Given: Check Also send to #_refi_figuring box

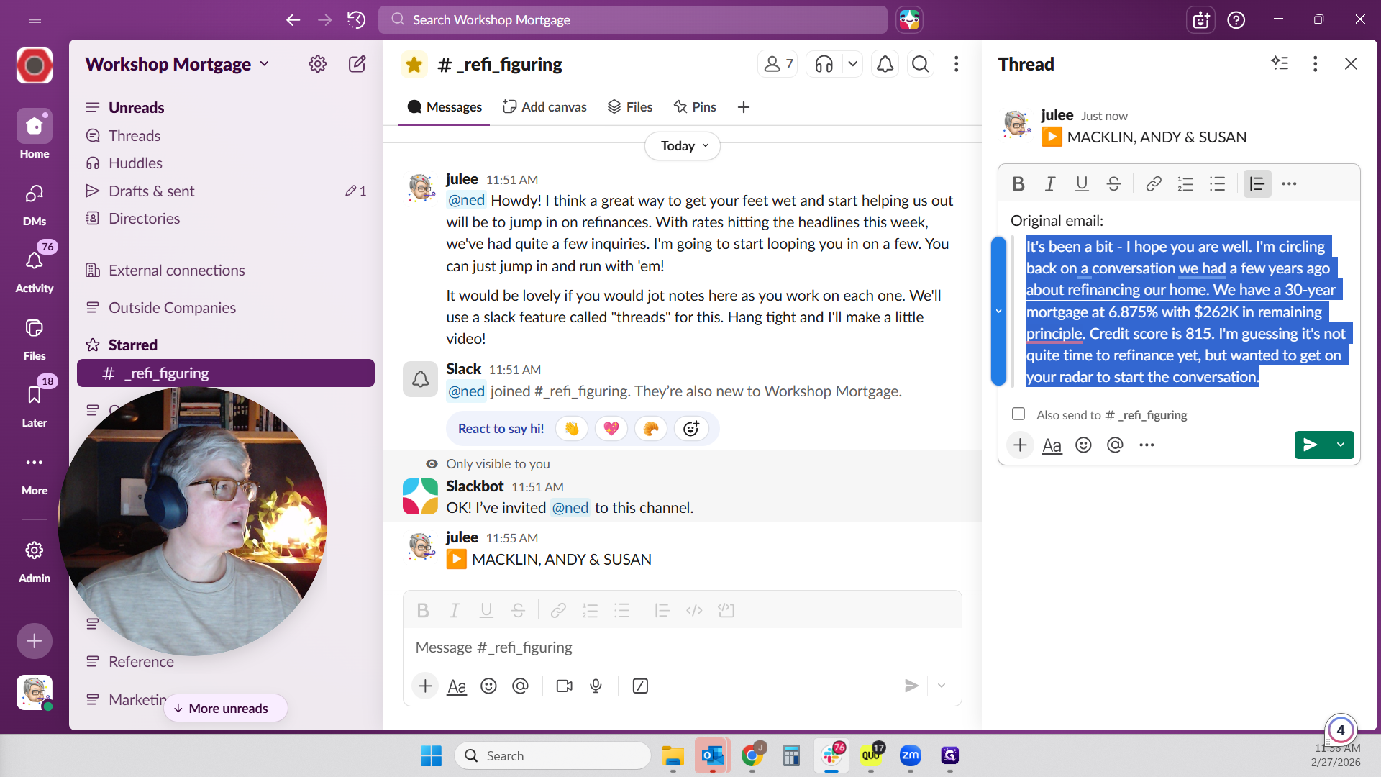Looking at the screenshot, I should [x=1018, y=414].
